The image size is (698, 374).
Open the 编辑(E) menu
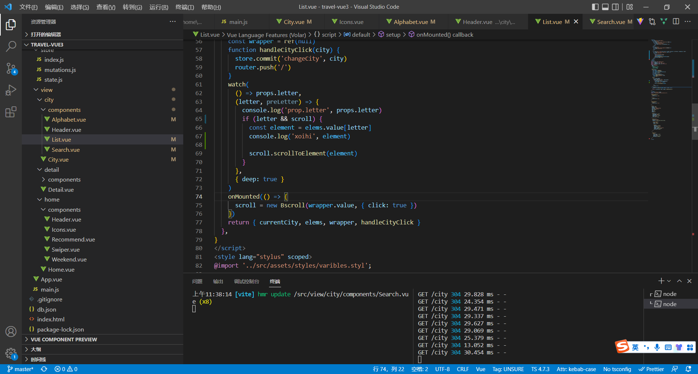pos(54,7)
